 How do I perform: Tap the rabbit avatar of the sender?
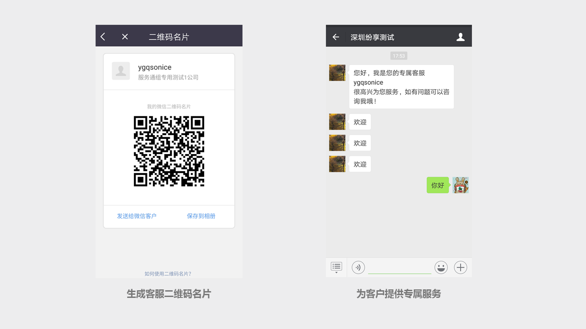(460, 185)
